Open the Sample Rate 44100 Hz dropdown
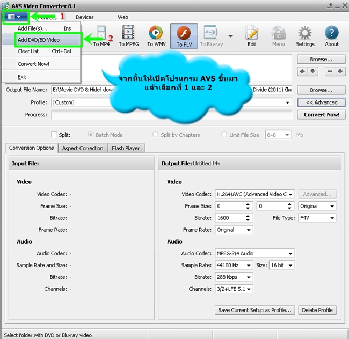Screen dimensions: 349x339 [234, 265]
